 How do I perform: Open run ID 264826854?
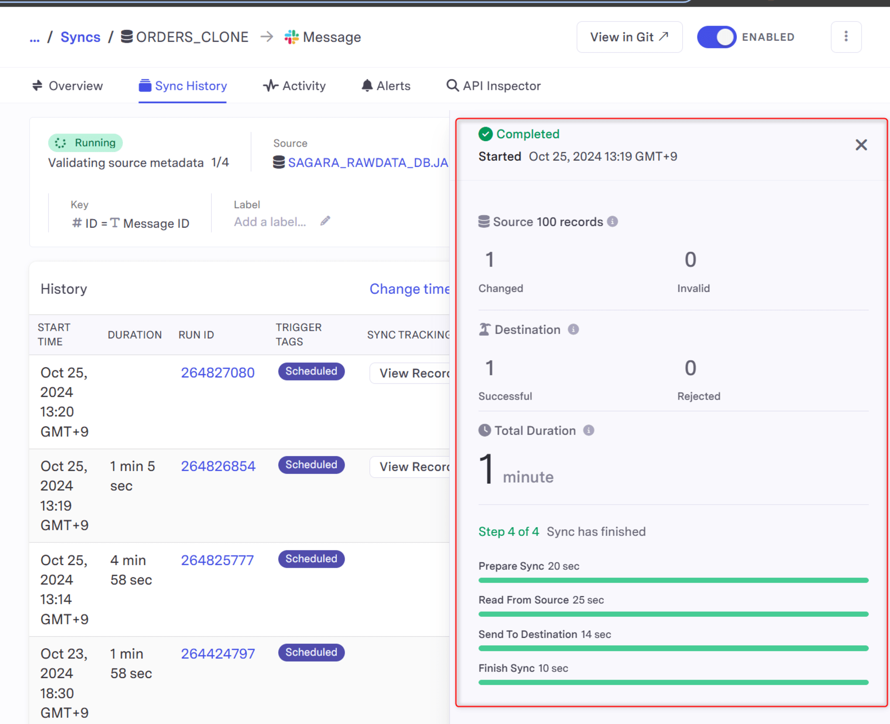click(x=218, y=466)
